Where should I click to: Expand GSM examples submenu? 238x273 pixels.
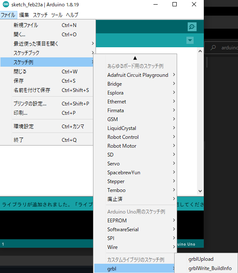(x=135, y=119)
